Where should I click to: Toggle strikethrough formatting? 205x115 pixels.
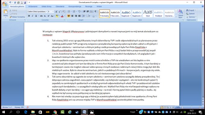point(41,16)
